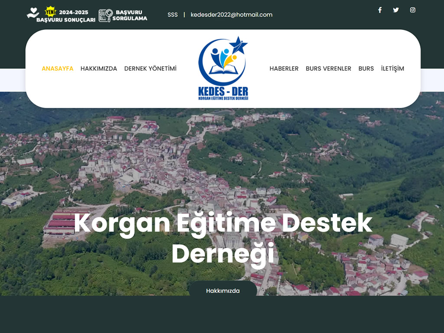
Task: Open the Twitter bird icon
Action: 396,10
